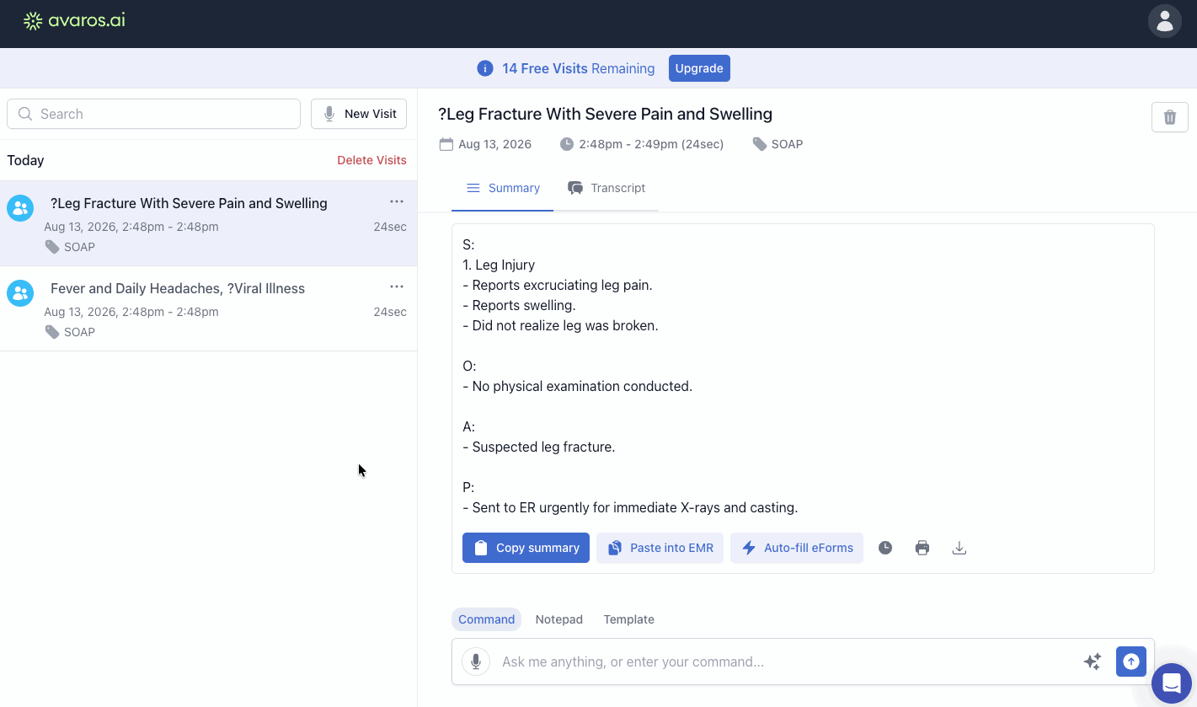1197x707 pixels.
Task: Click the patient avatar on Fever visit
Action: 20,292
